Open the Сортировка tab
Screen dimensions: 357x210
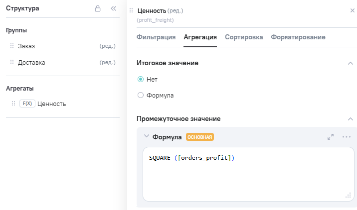244,37
